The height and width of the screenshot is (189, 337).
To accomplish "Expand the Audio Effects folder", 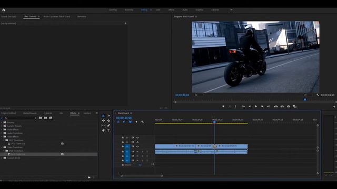I will [x=2, y=130].
